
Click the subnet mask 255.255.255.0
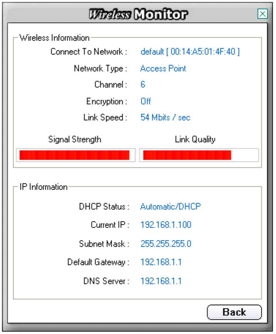tap(166, 244)
